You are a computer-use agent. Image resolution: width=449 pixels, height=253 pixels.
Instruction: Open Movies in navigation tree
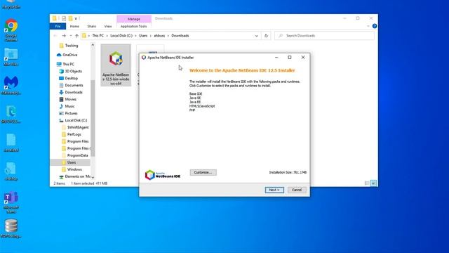70,99
